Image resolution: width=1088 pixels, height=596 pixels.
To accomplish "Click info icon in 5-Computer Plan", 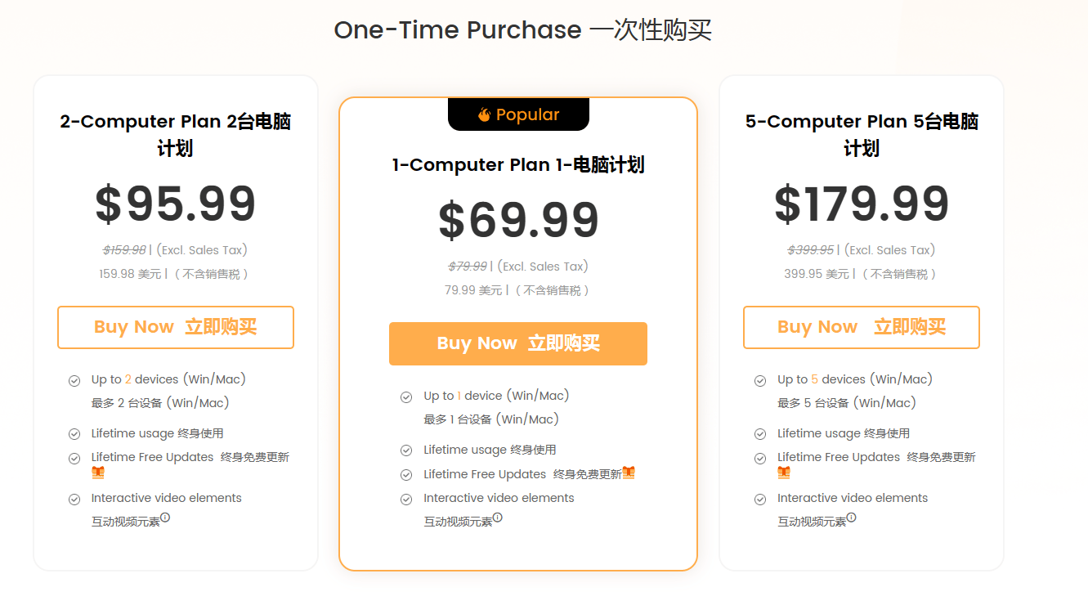I will (x=851, y=518).
